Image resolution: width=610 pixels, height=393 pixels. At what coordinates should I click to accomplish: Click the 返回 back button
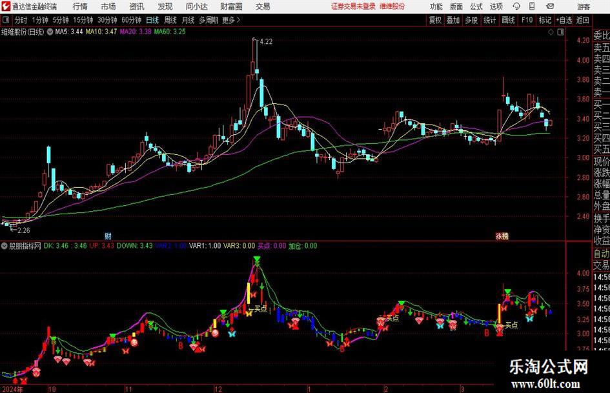(x=582, y=20)
